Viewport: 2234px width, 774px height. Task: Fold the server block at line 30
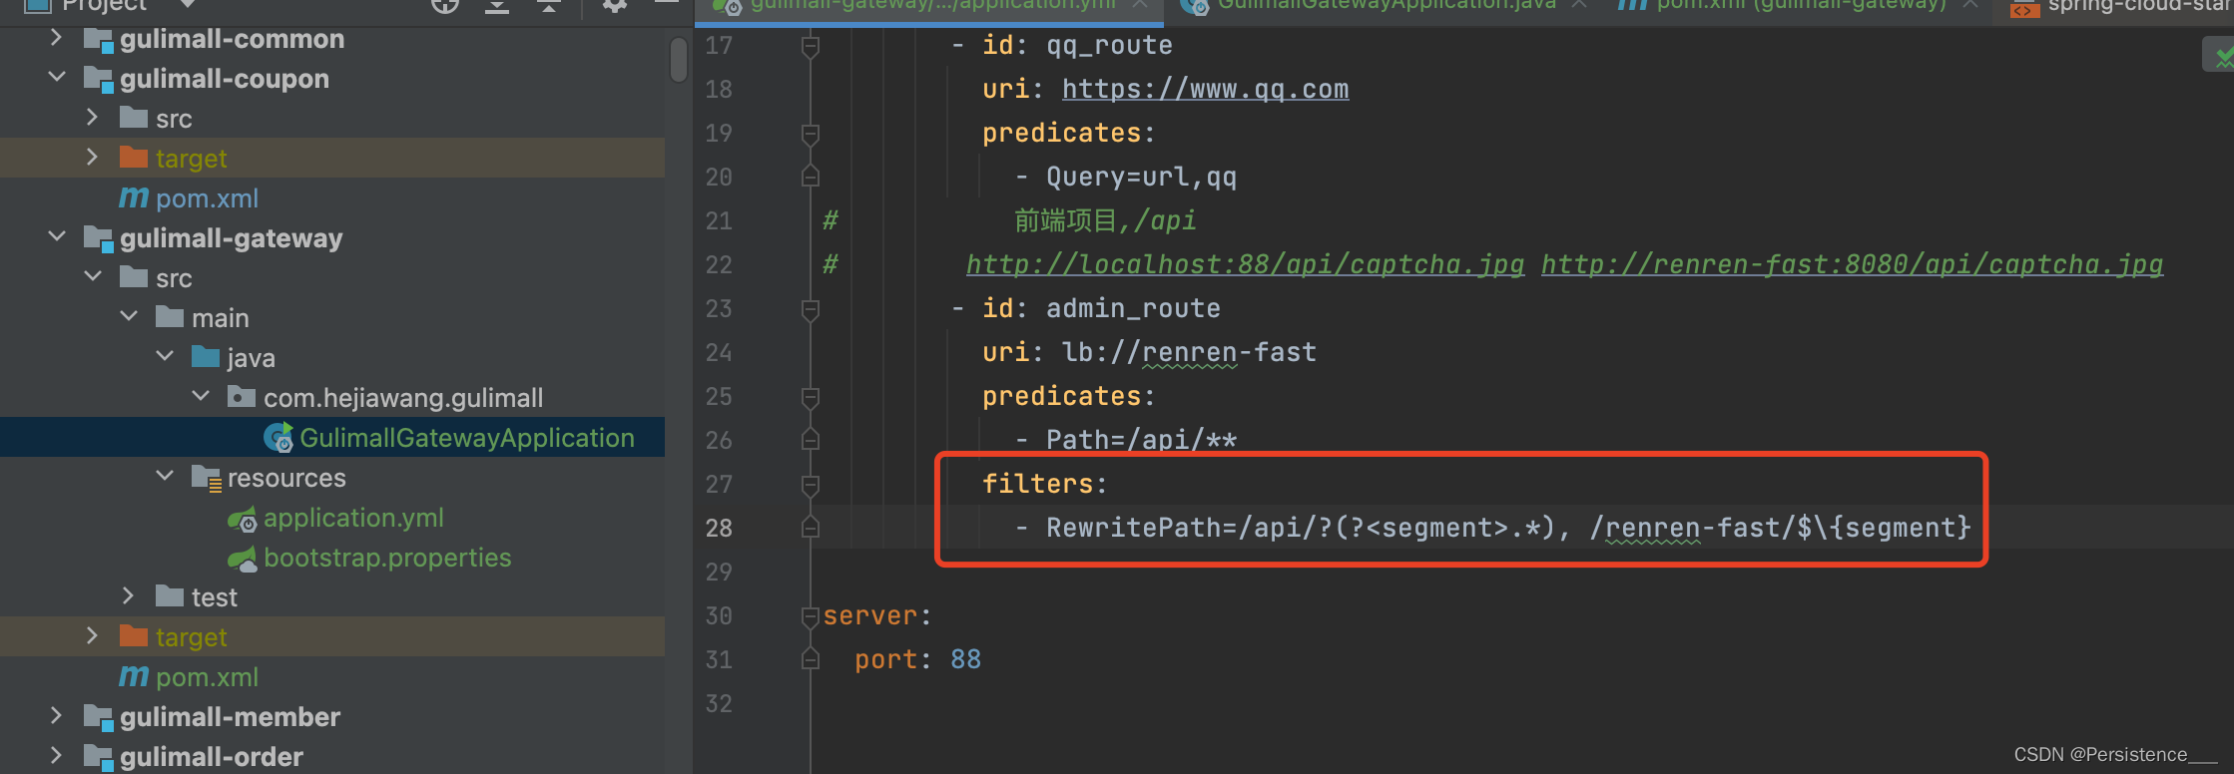tap(811, 616)
